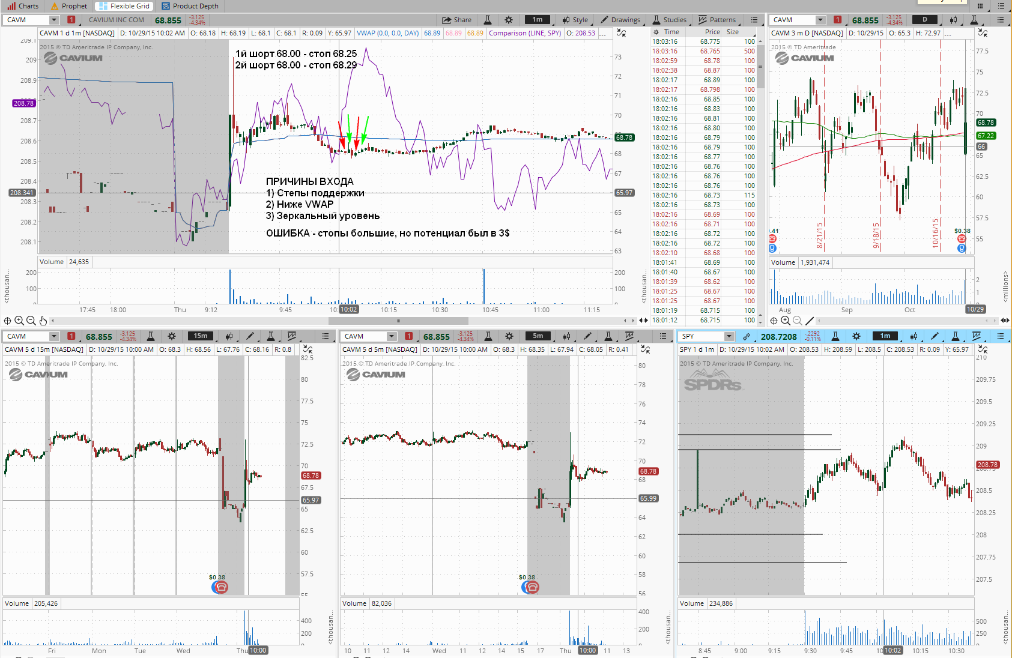Open drawings pencil on SPY chart
Image resolution: width=1012 pixels, height=658 pixels.
(935, 336)
